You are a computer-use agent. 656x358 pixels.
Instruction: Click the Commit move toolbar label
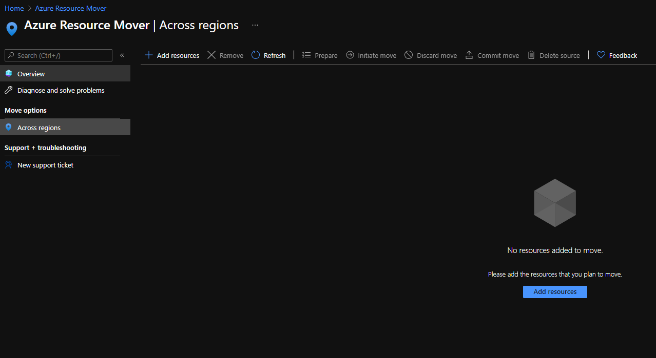point(498,55)
